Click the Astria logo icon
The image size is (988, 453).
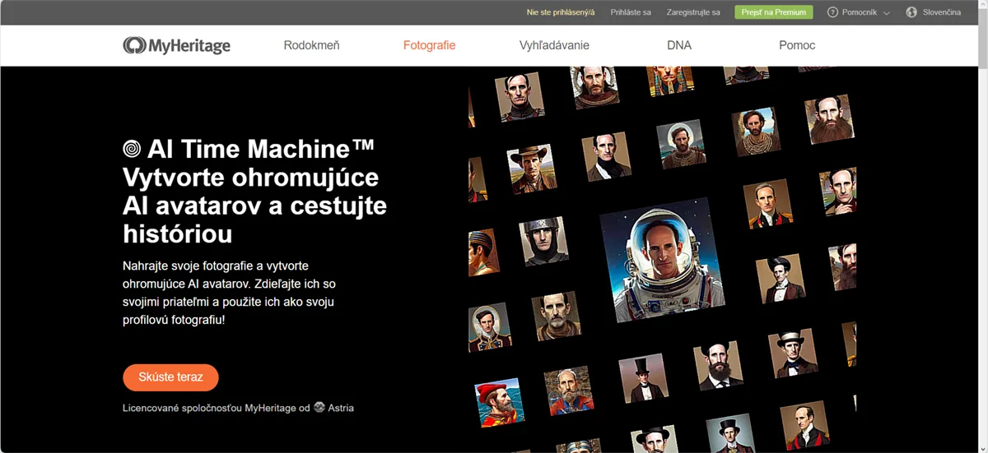click(x=319, y=407)
